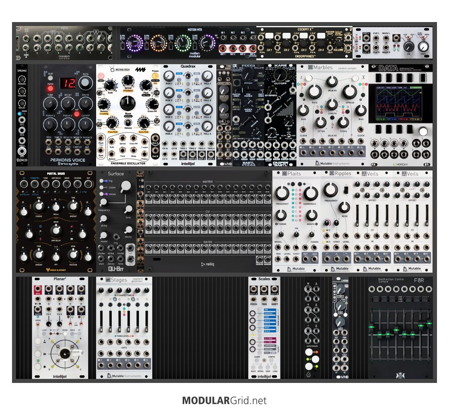This screenshot has height=409, width=449.
Task: Push the yellow Freeze button on Ensemble Oscillator
Action: click(155, 76)
